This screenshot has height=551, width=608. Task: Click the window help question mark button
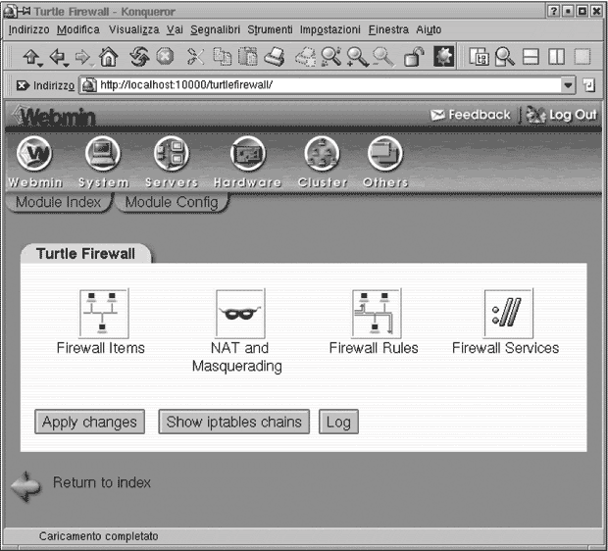tap(554, 11)
